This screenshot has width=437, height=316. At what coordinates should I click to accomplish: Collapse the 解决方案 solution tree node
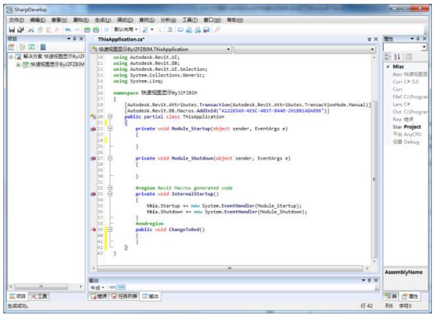(11, 57)
